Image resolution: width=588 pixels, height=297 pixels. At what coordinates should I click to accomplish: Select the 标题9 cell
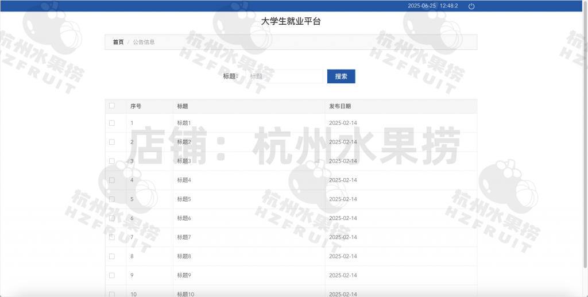coord(249,275)
